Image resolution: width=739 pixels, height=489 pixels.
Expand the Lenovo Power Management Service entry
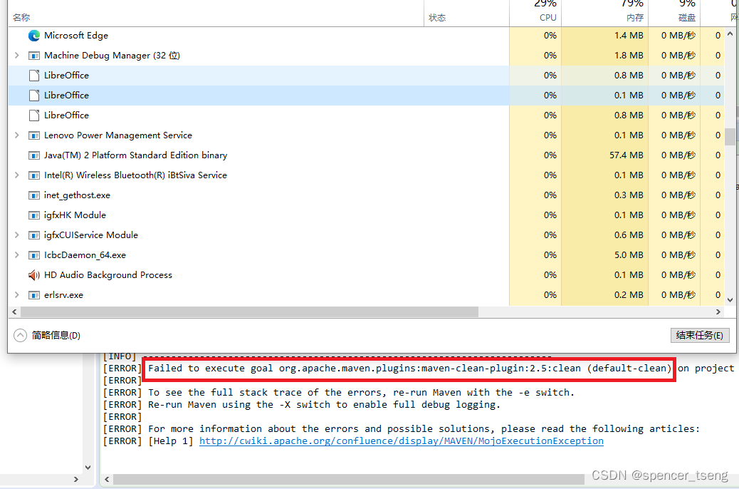pyautogui.click(x=16, y=135)
